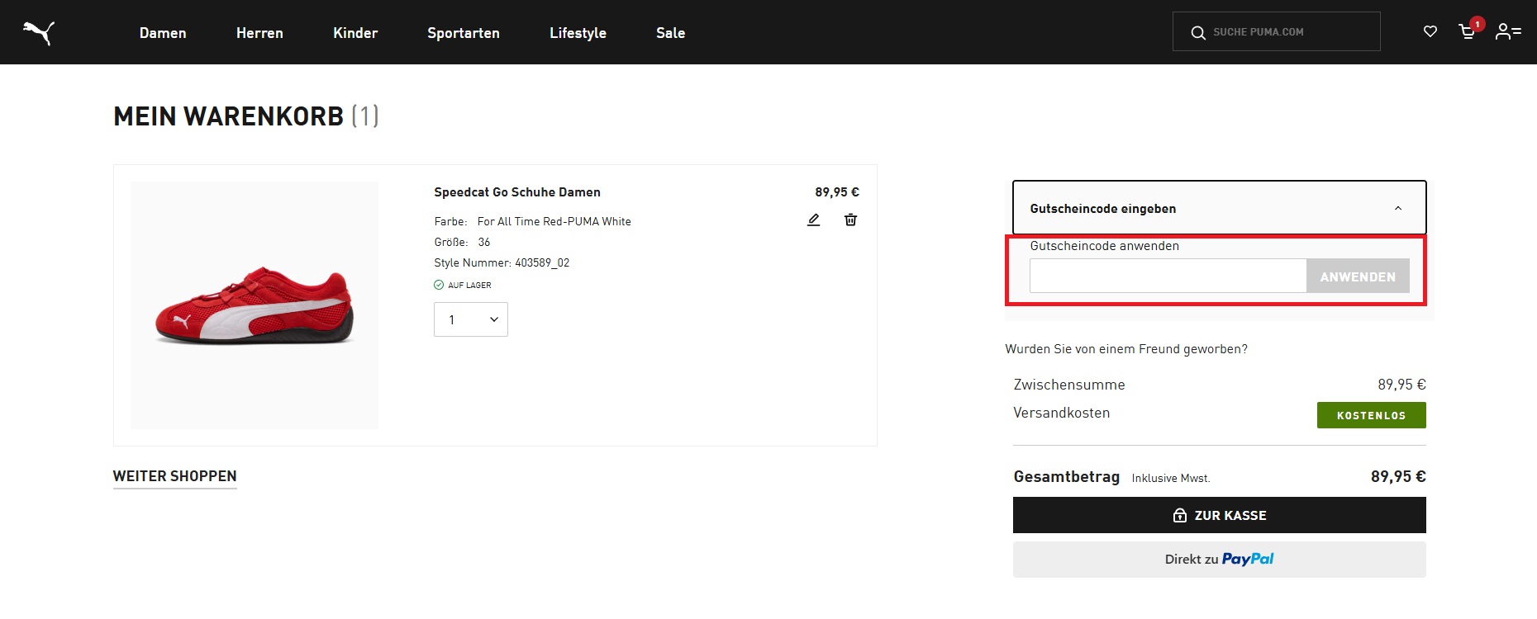This screenshot has height=619, width=1537.
Task: Open the Sportarten menu
Action: coord(464,33)
